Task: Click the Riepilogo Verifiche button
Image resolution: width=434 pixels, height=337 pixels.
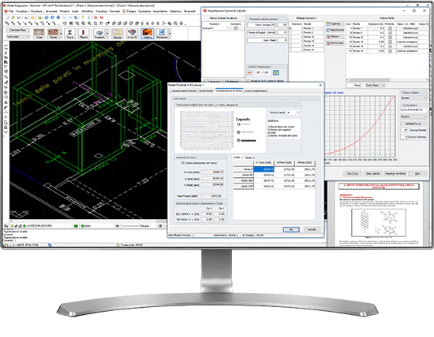Action: coord(395,173)
